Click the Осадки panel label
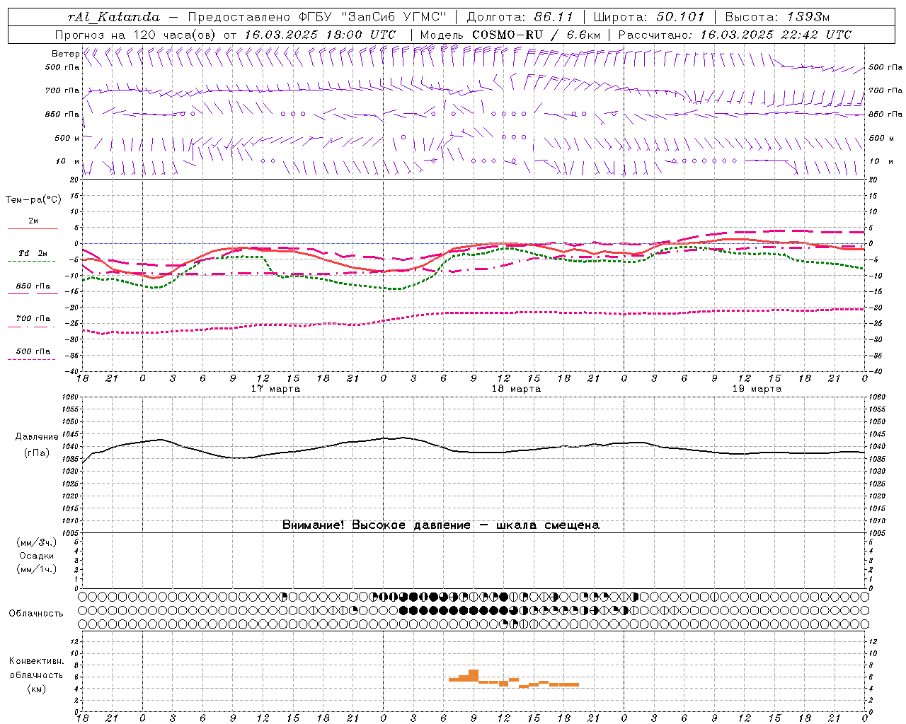This screenshot has height=724, width=906. pyautogui.click(x=37, y=556)
